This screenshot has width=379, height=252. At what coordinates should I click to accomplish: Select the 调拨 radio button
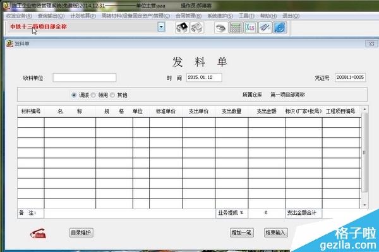click(x=75, y=95)
